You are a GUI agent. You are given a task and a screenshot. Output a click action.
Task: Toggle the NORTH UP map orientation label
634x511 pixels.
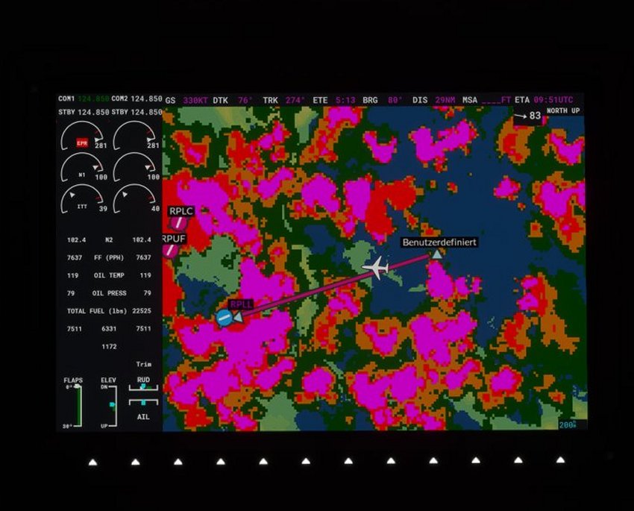[563, 110]
